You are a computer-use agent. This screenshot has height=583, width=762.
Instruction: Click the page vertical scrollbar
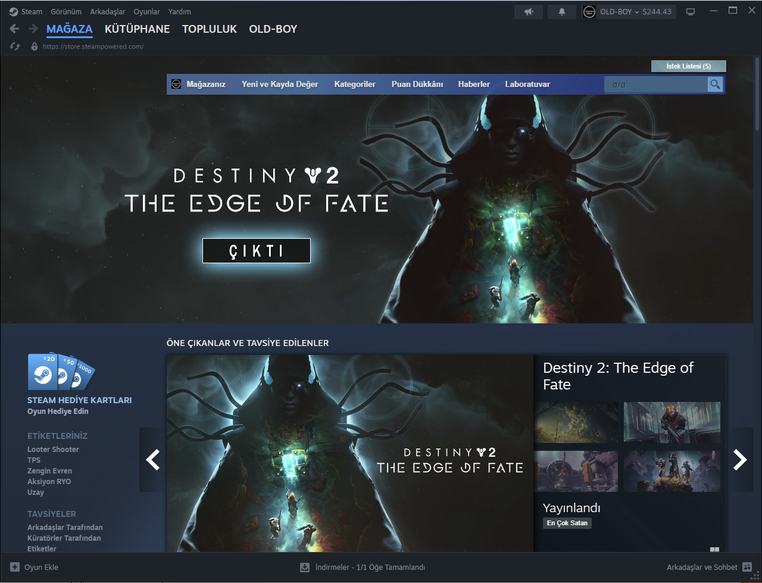point(758,95)
